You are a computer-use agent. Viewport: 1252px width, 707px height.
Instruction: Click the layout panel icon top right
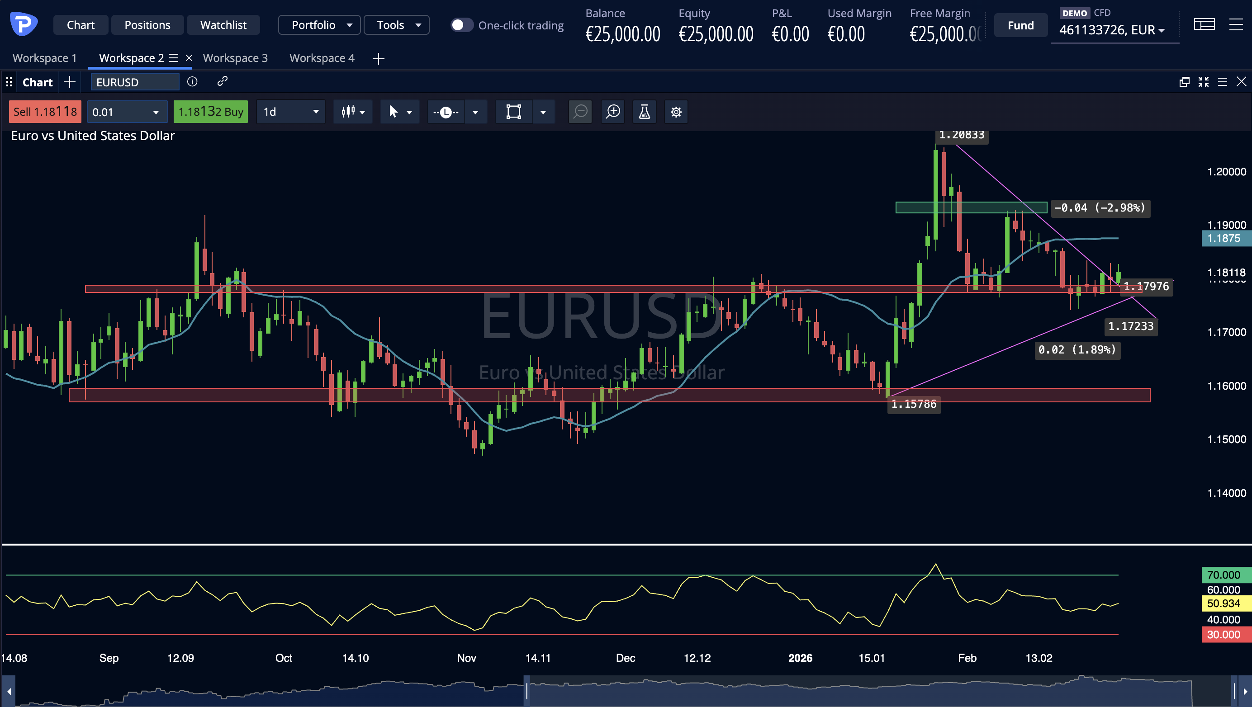(x=1204, y=24)
